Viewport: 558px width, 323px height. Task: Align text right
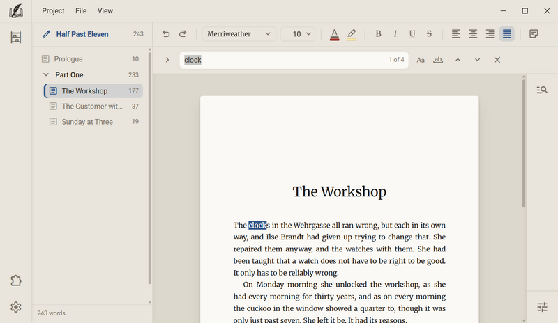tap(490, 33)
